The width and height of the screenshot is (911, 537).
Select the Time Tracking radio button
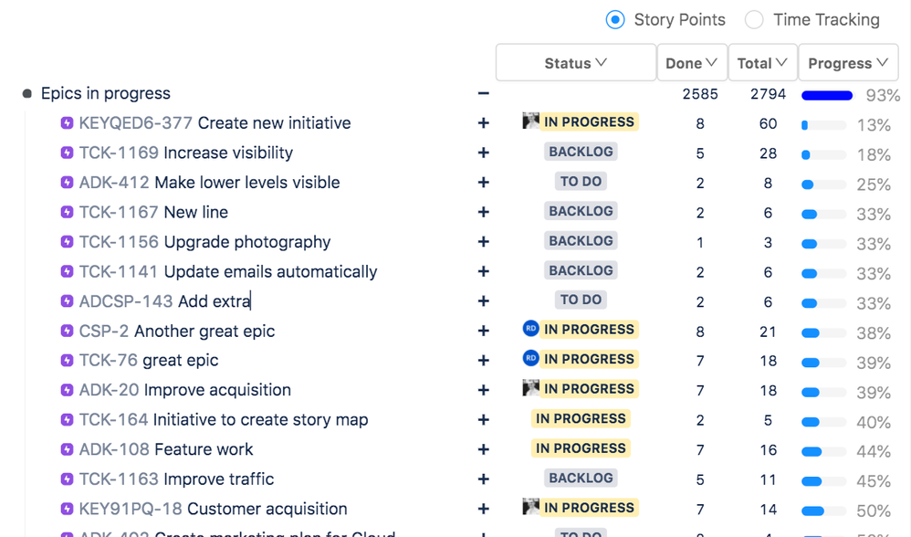(754, 20)
